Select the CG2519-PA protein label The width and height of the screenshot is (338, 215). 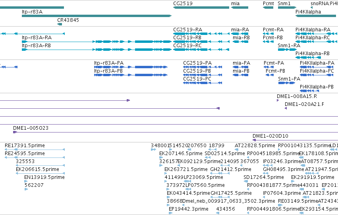(197, 63)
